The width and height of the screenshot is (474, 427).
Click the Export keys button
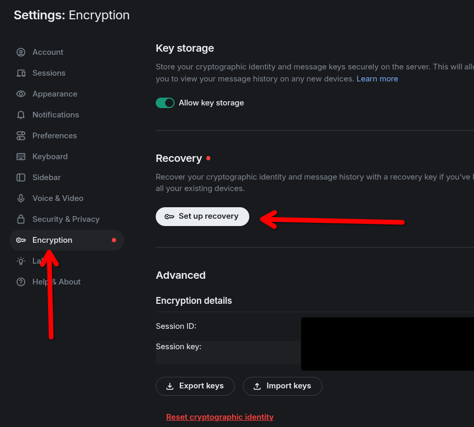coord(194,386)
